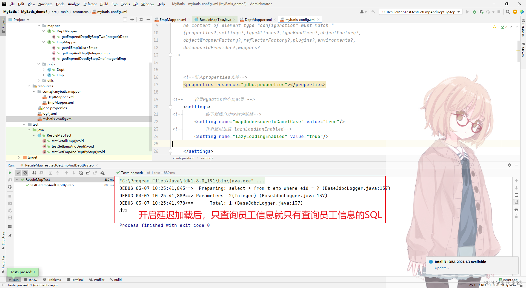526x288 pixels.
Task: Collapse all in Project panel
Action: (x=132, y=20)
